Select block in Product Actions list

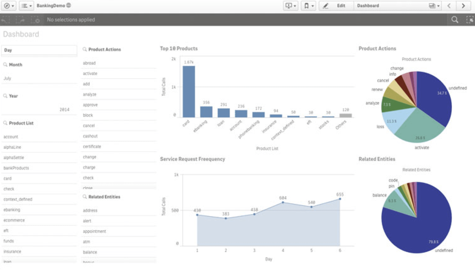[119, 115]
